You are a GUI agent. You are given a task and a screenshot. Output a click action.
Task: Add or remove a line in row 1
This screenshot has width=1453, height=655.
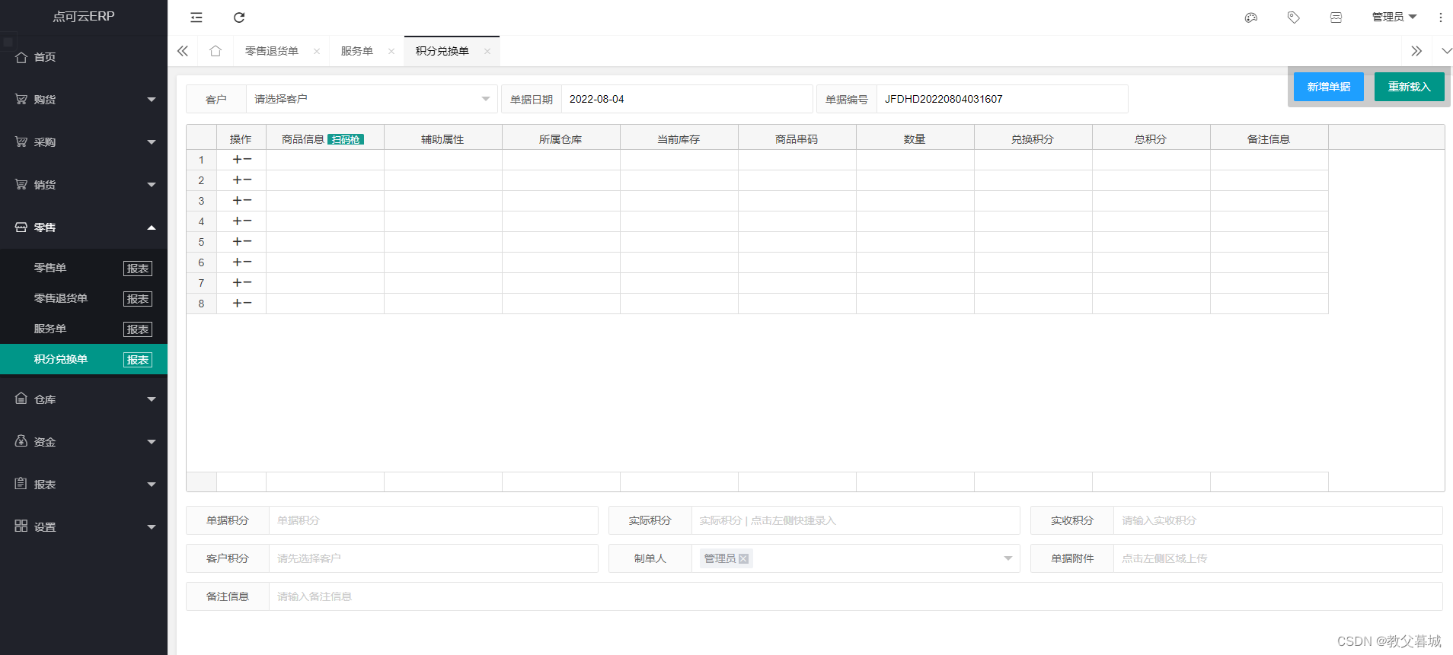click(x=242, y=160)
